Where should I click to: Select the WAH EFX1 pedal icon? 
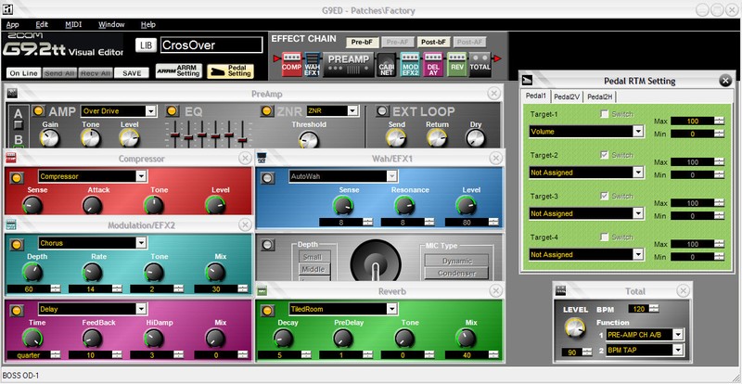pos(312,64)
